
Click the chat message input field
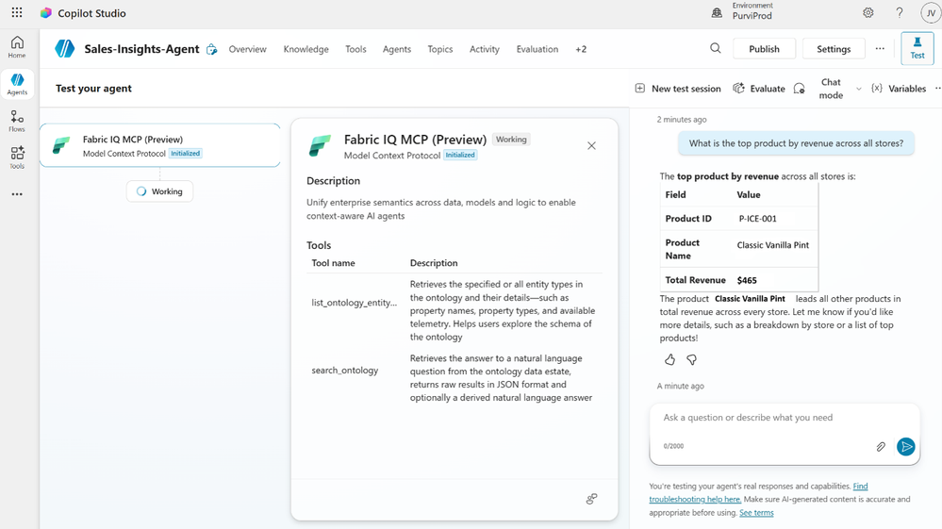784,418
